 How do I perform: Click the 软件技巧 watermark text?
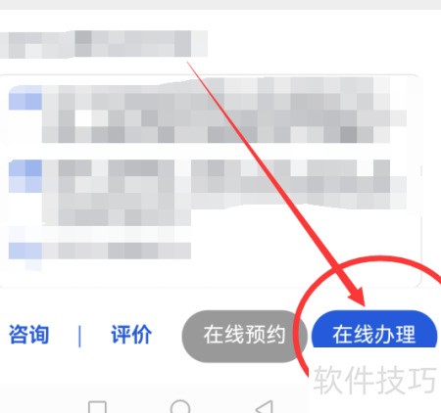click(374, 380)
